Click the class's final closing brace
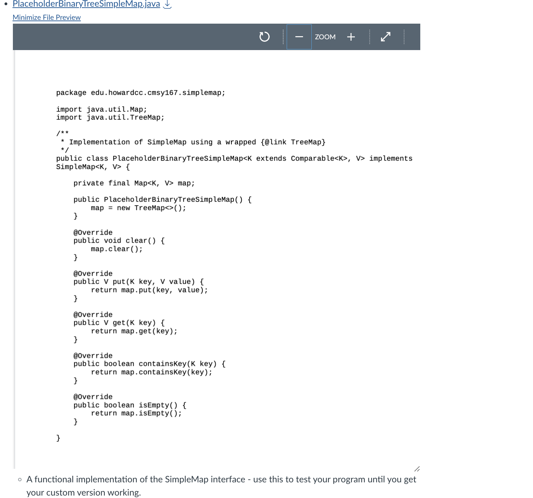The height and width of the screenshot is (498, 533). (x=58, y=438)
